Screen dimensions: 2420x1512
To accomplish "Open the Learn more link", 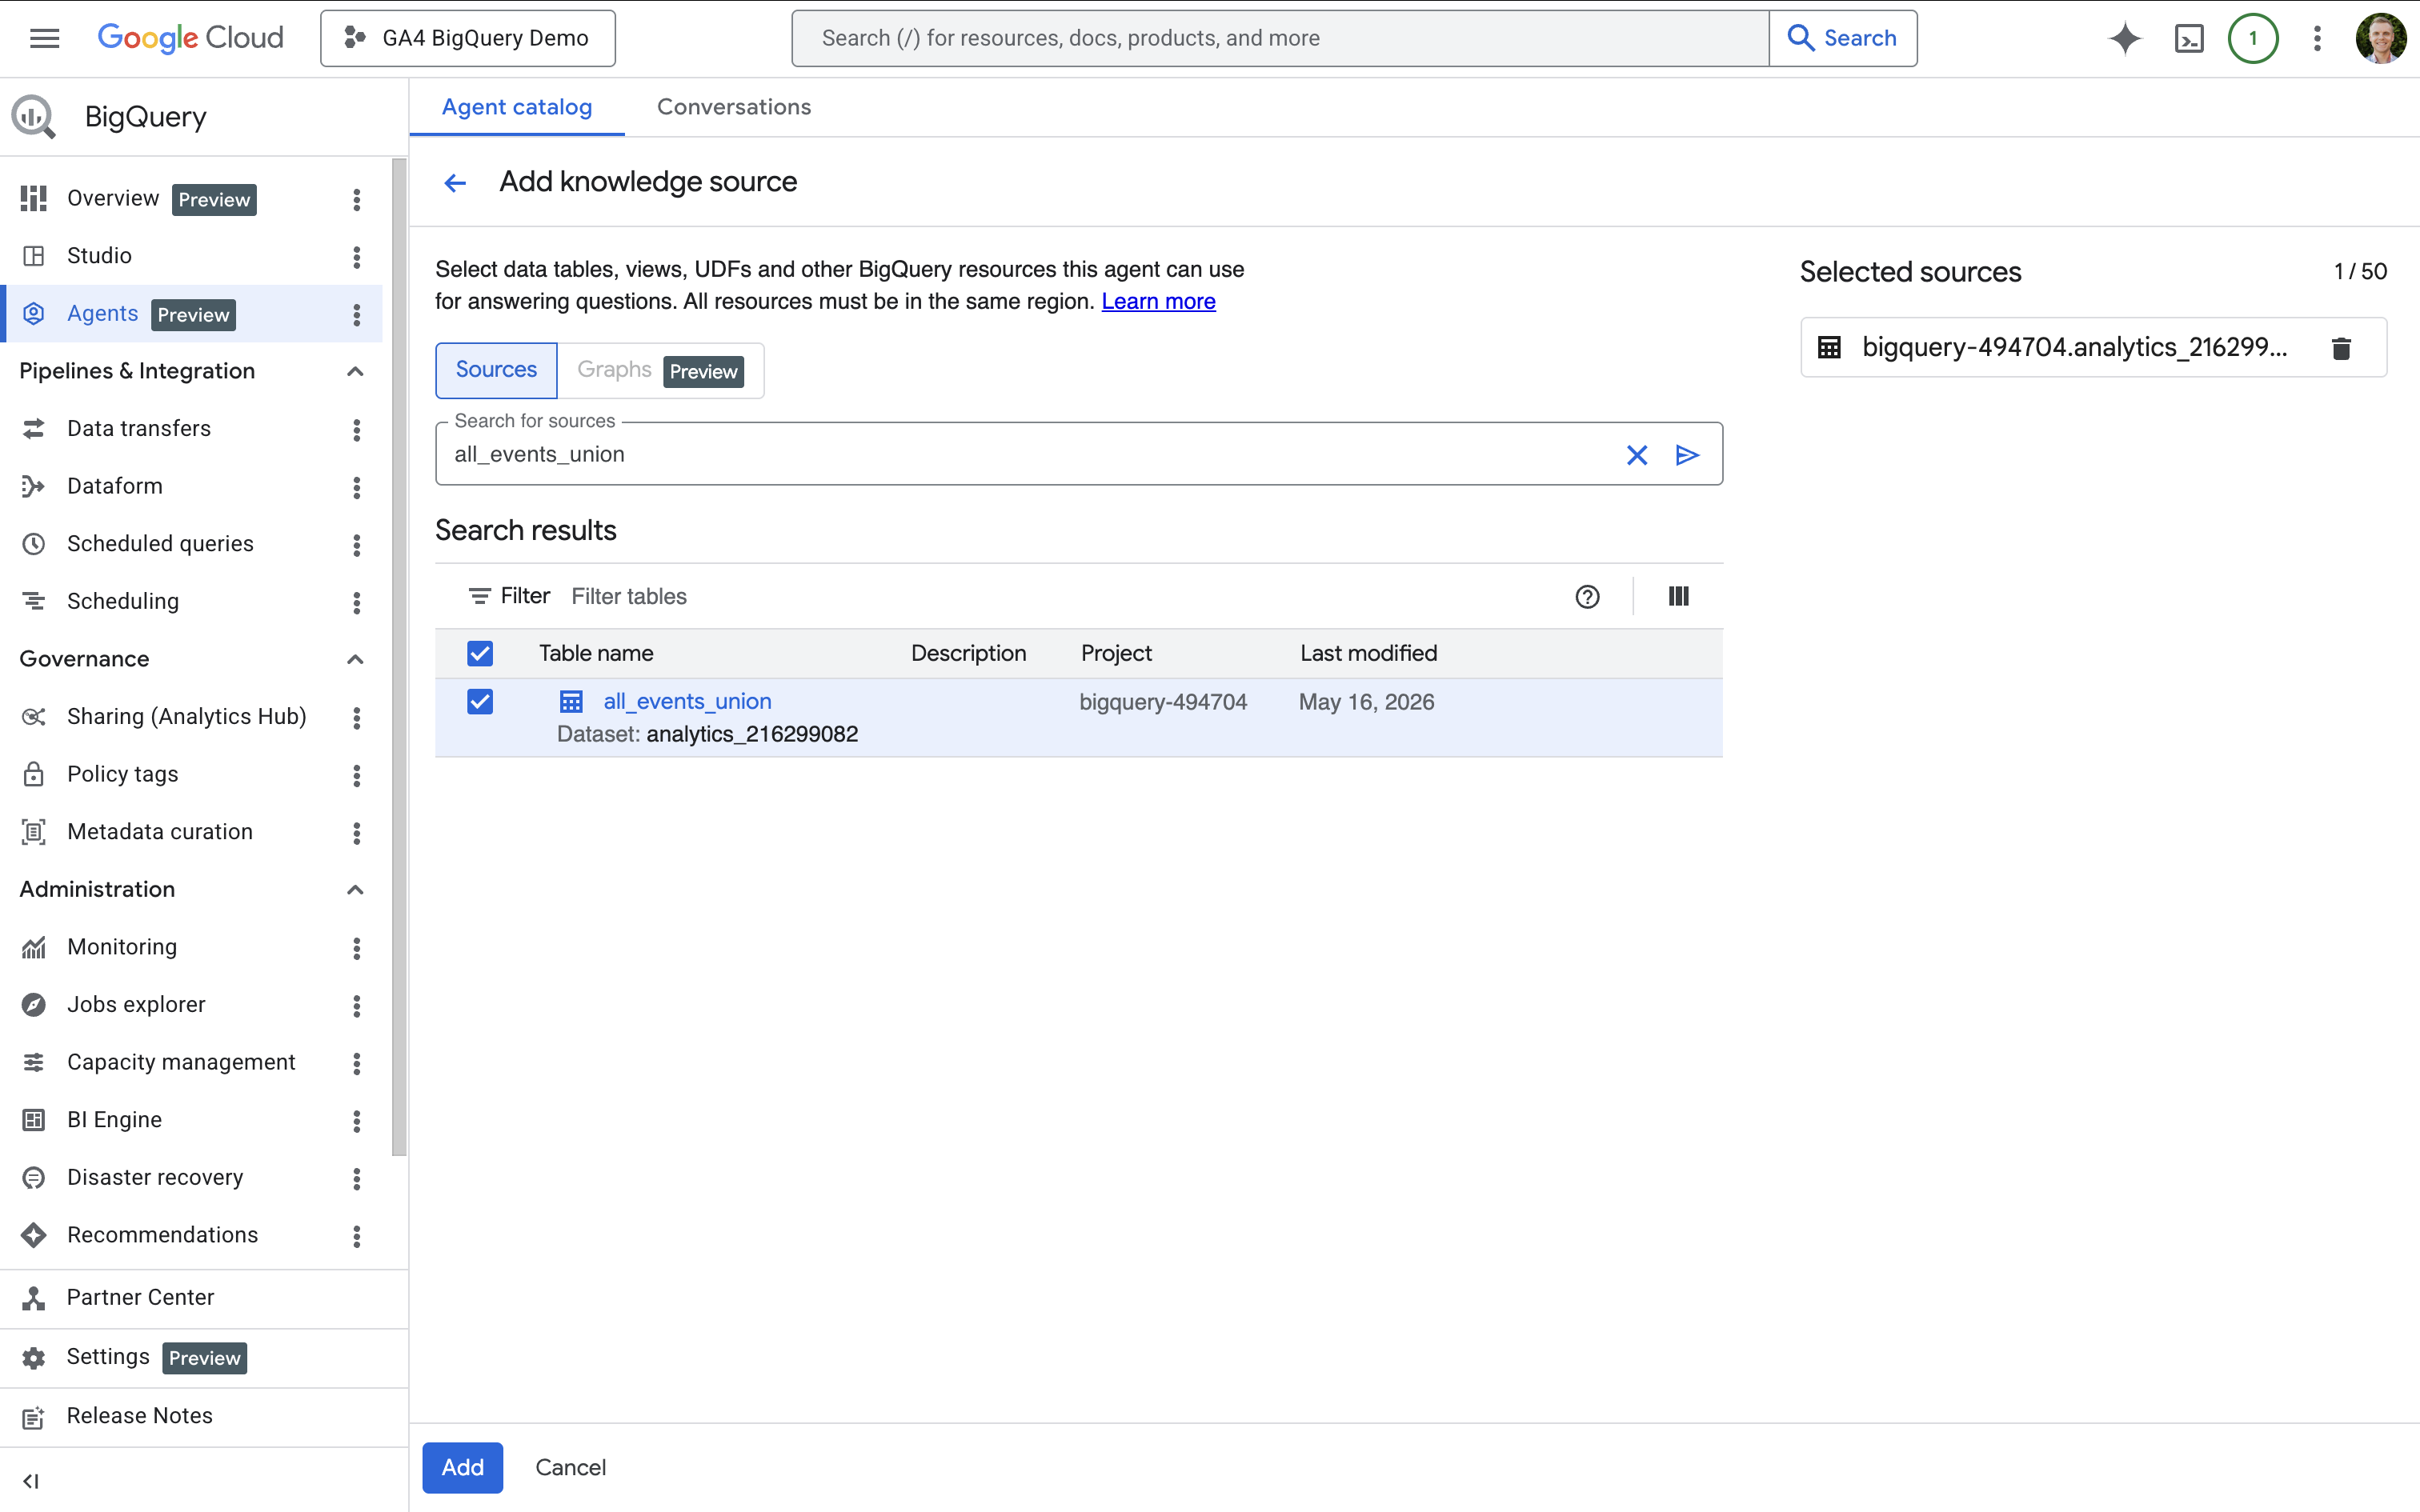I will pyautogui.click(x=1158, y=301).
